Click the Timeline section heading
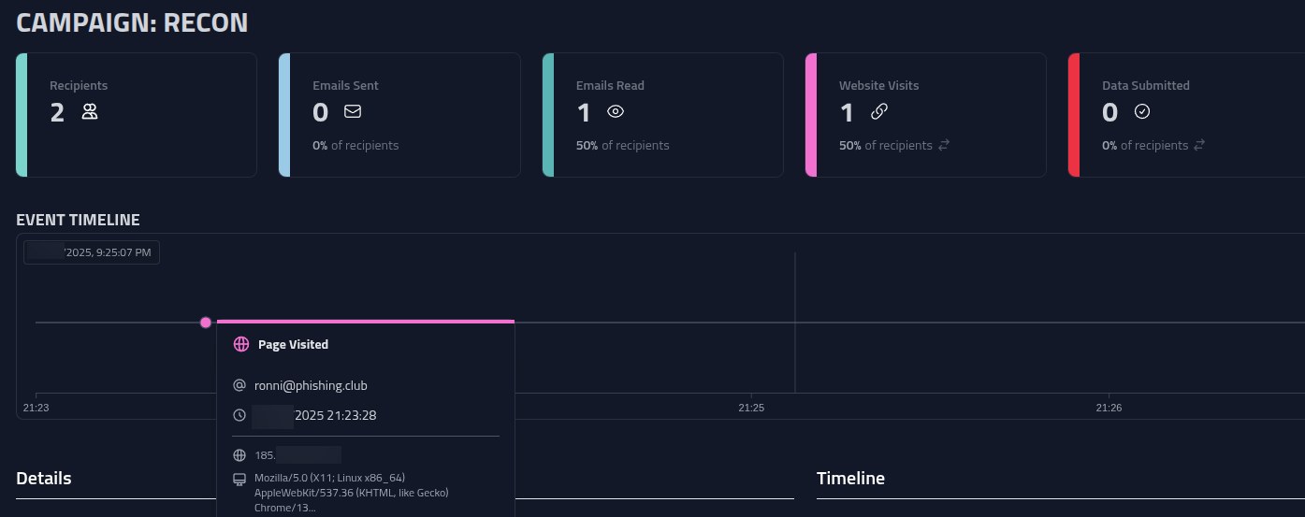 (x=850, y=478)
